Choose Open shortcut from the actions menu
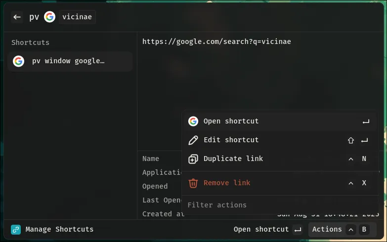387x242 pixels. (231, 121)
